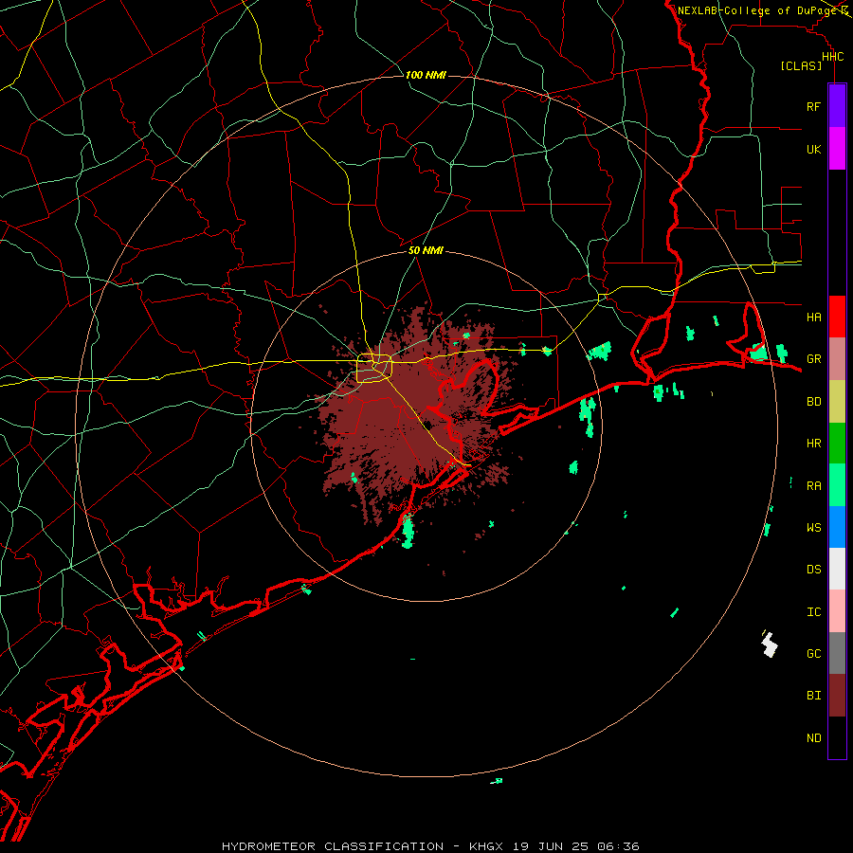Click the IC legend label
The image size is (853, 853).
coord(813,611)
